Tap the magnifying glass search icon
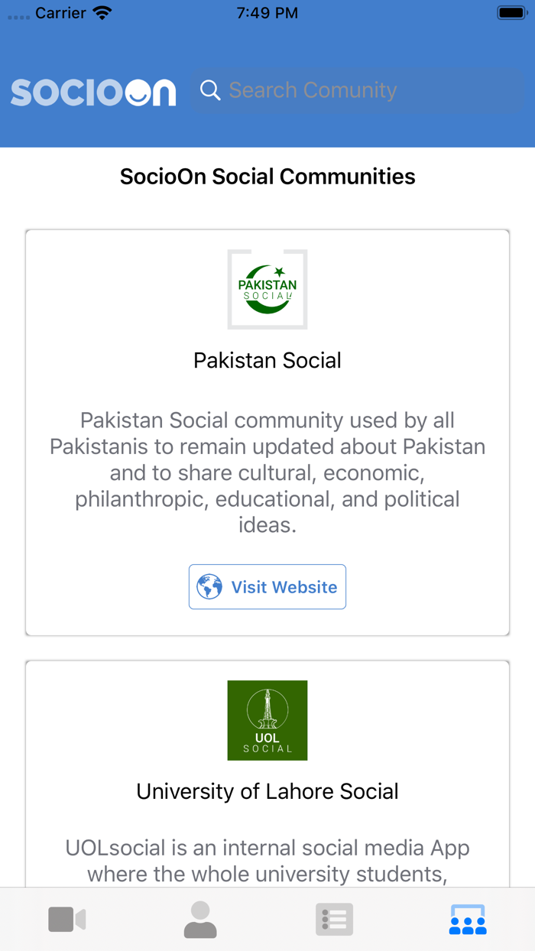 pyautogui.click(x=209, y=90)
